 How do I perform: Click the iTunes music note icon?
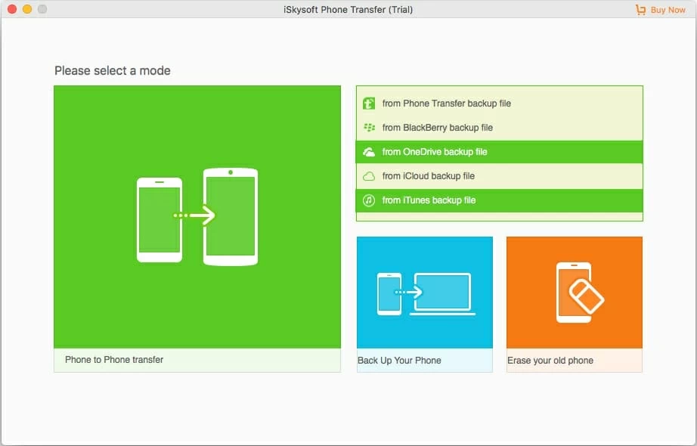tap(369, 200)
